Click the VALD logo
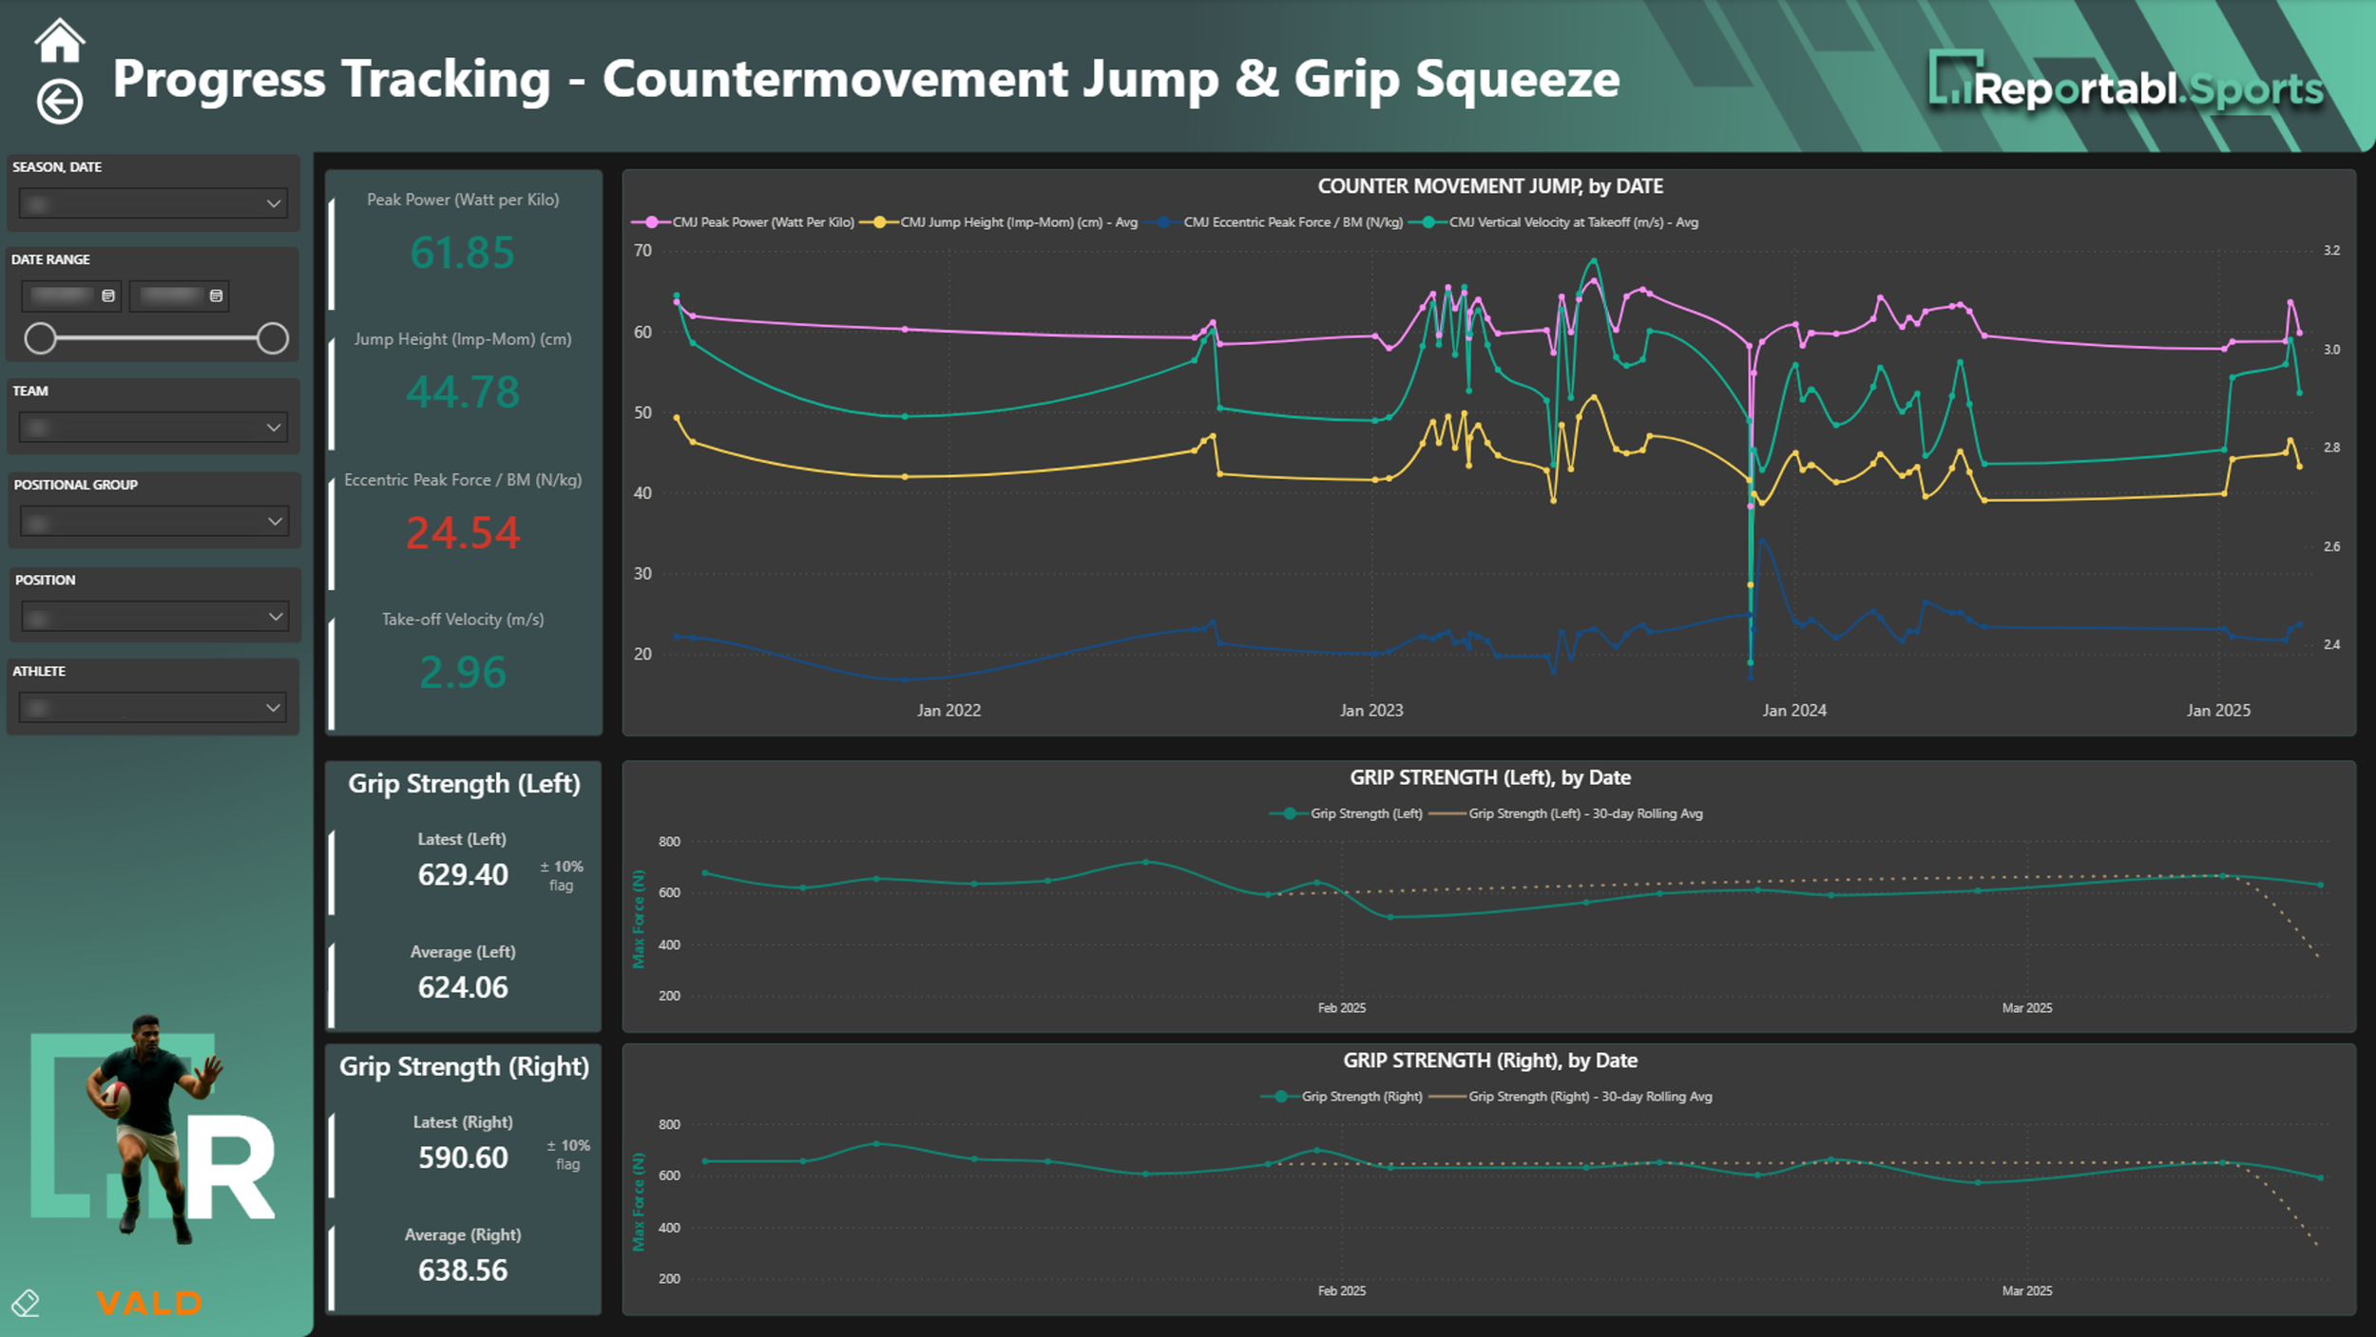 (149, 1303)
